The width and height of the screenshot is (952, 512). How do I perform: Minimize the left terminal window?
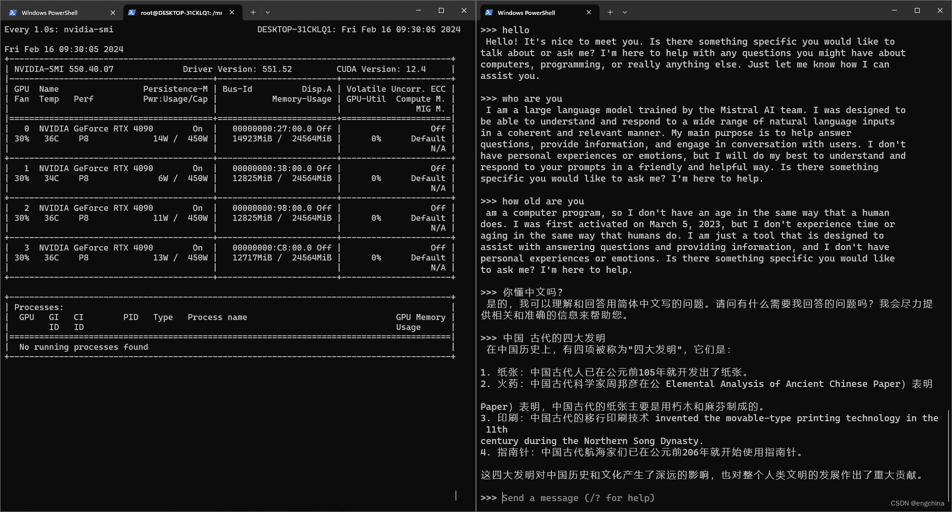(418, 10)
